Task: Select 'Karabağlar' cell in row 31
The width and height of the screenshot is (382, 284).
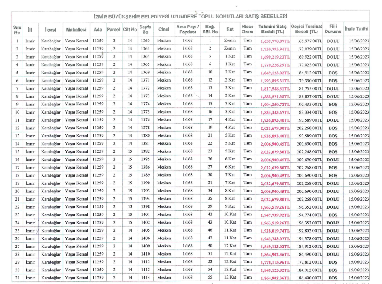Action: (51, 278)
